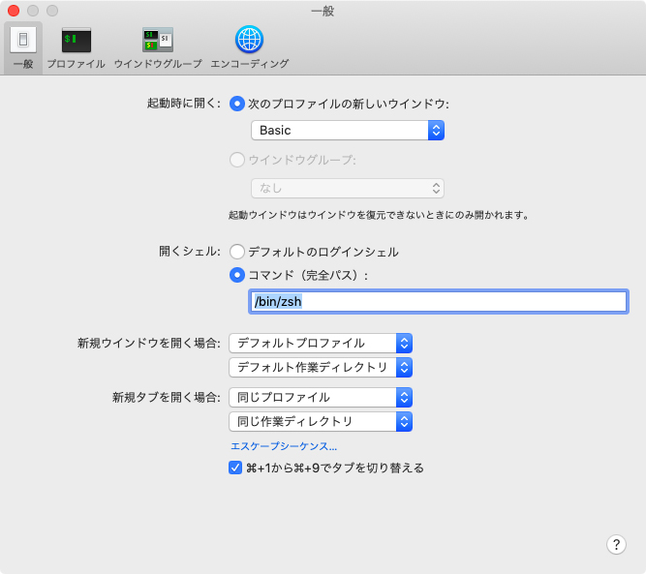Choose デフォルトのログインシェル option

[237, 252]
